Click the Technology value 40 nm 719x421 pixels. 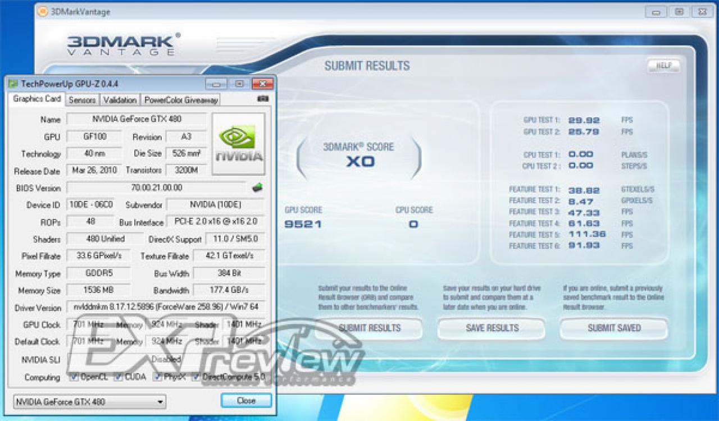(x=94, y=153)
